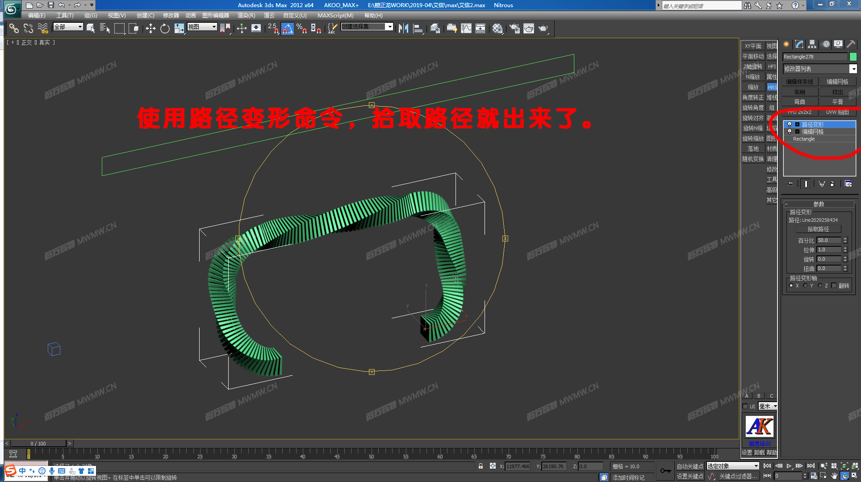Increment the 百分比 percent spinner
The width and height of the screenshot is (861, 482).
pos(845,239)
